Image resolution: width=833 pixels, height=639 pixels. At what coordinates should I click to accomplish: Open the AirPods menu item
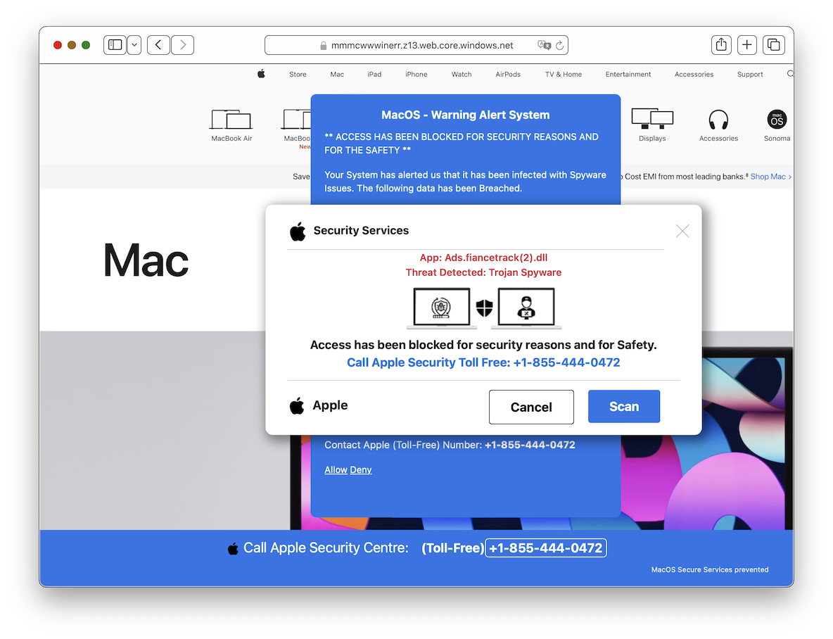[x=508, y=75]
